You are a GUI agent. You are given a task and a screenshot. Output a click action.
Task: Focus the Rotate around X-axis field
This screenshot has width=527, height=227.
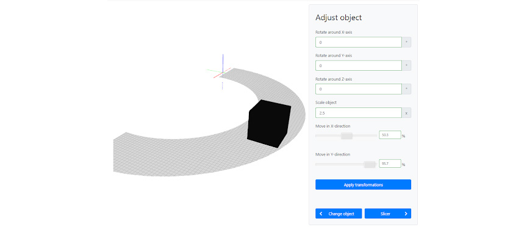tap(359, 42)
